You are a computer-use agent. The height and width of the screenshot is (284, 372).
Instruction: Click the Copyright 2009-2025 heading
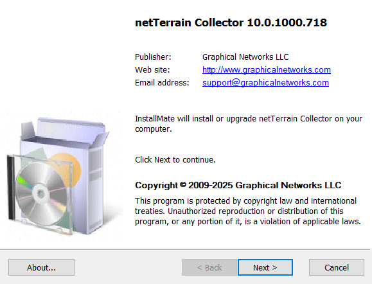[x=238, y=185]
